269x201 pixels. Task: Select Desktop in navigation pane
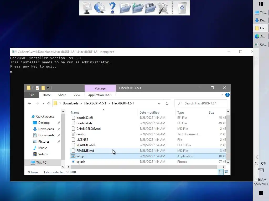44,123
